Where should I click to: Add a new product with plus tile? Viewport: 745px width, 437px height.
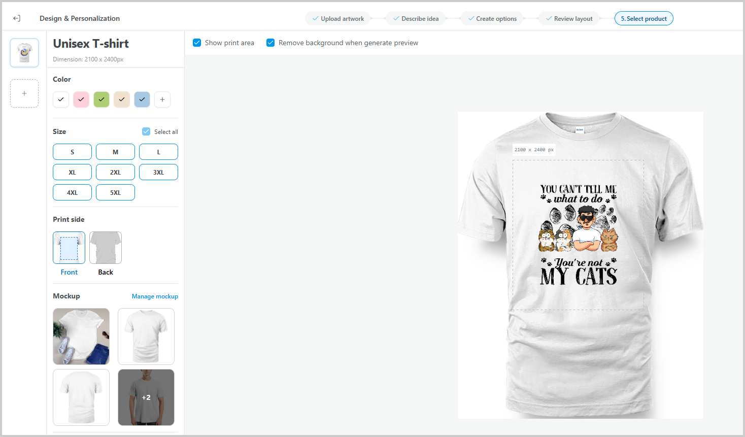24,93
